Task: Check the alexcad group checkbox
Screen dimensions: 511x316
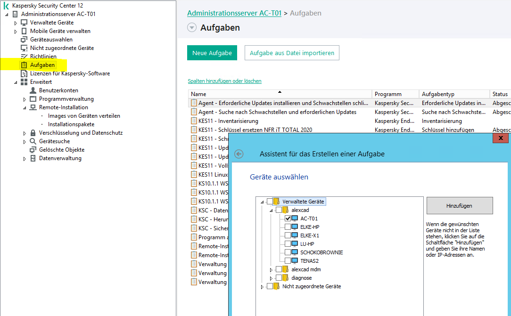Action: pos(279,210)
